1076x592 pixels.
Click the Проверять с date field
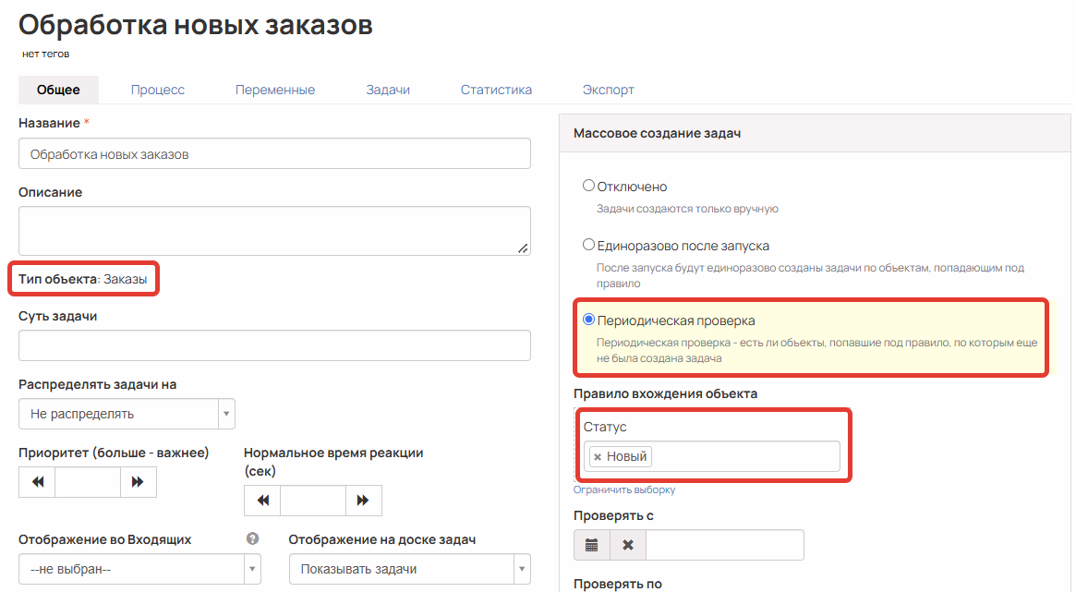725,545
